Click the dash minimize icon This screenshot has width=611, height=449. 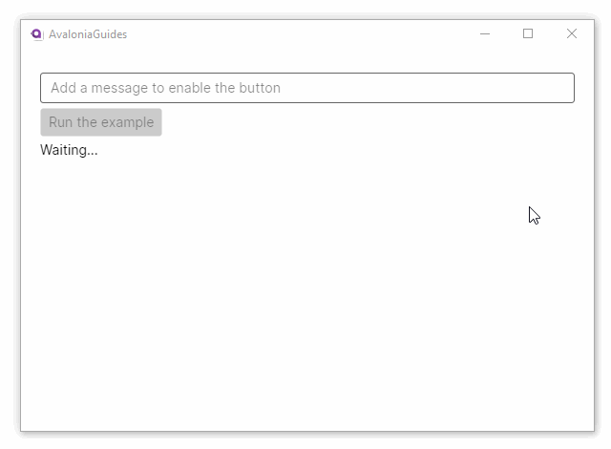tap(485, 34)
